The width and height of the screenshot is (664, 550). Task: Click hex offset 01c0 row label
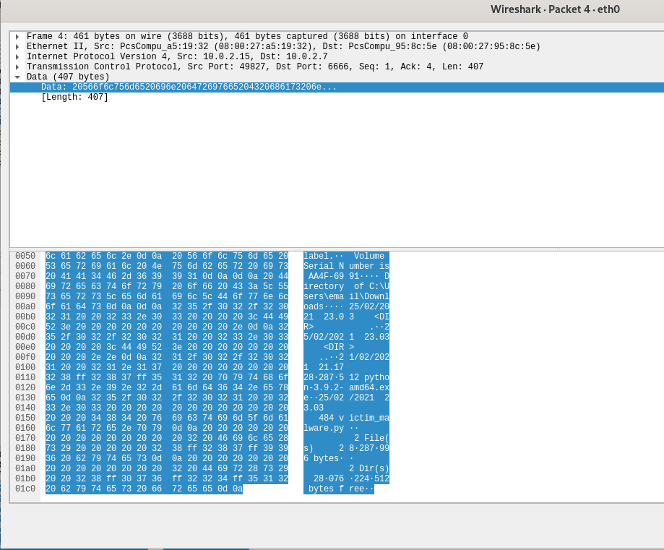point(25,489)
